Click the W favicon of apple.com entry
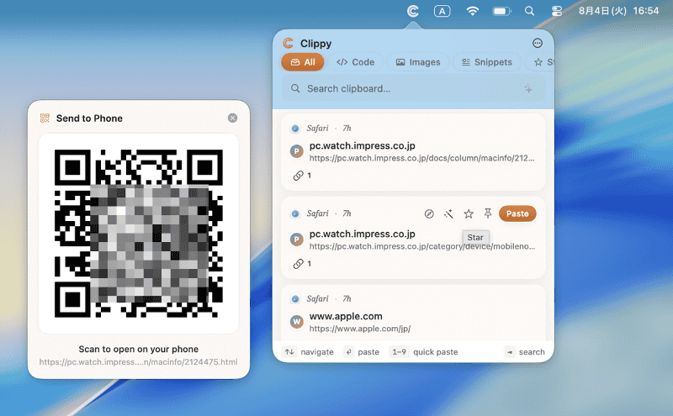673x416 pixels. pos(297,322)
